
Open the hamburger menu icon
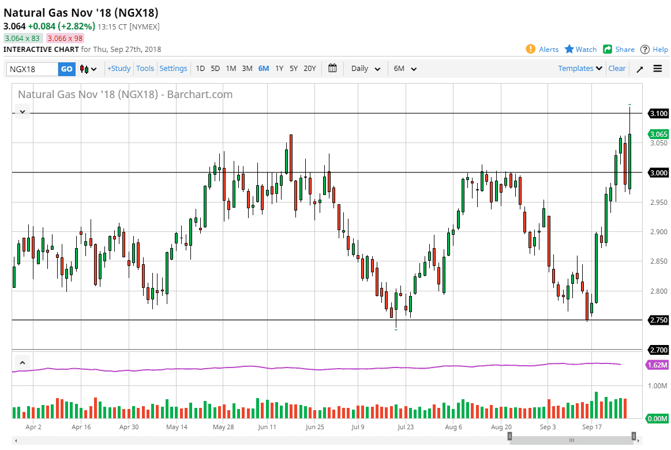(x=658, y=69)
